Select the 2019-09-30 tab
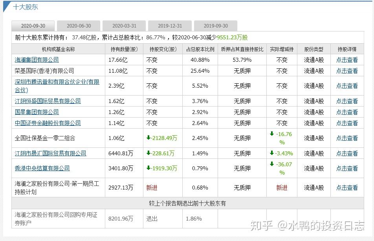The image size is (374, 241). [216, 26]
